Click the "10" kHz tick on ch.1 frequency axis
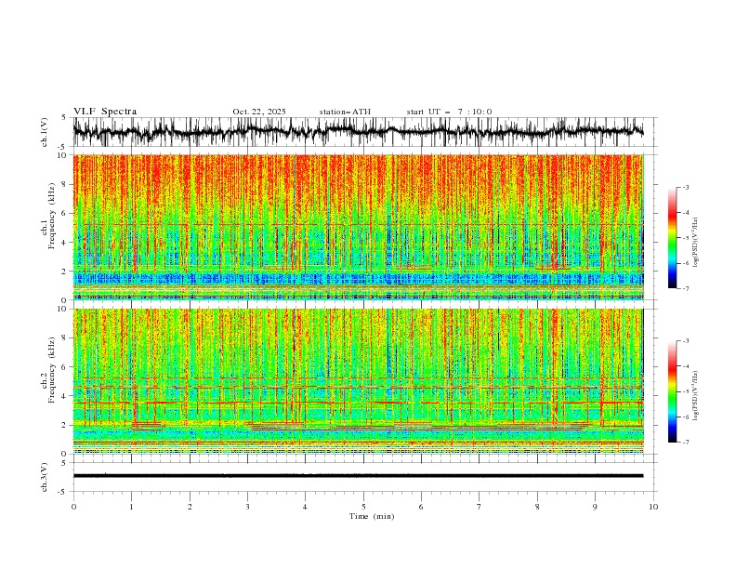 pyautogui.click(x=62, y=155)
